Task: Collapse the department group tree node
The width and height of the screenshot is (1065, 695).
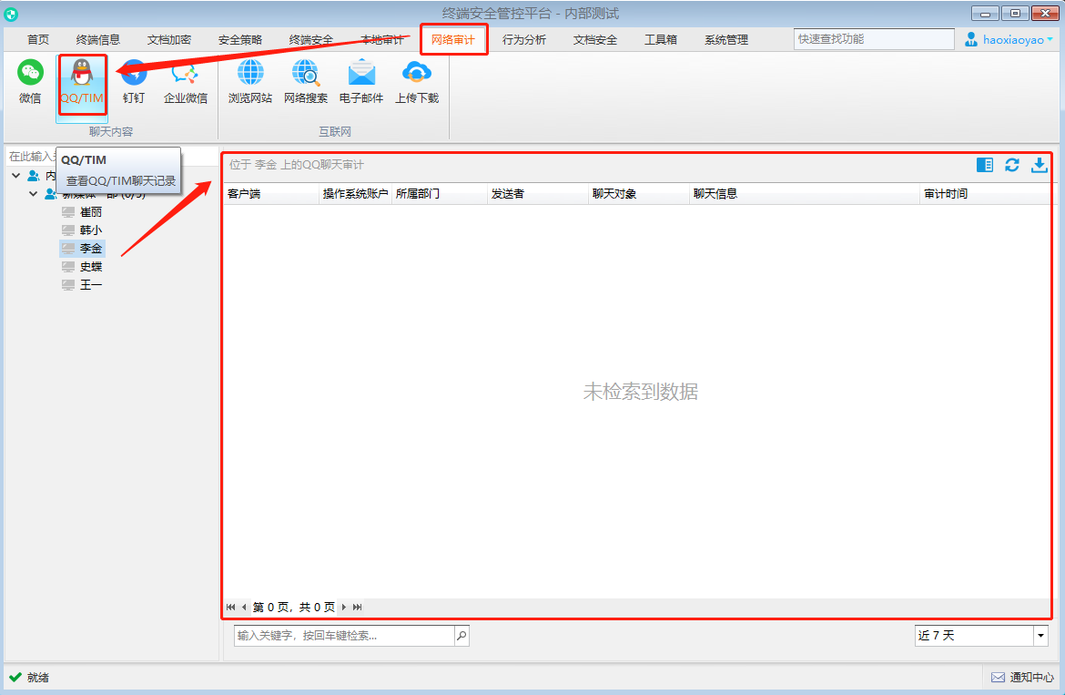Action: coord(33,194)
